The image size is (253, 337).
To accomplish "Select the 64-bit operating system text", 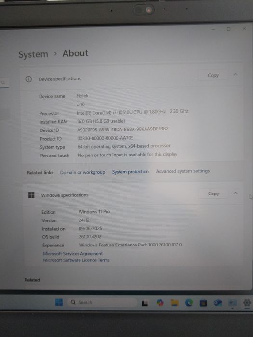I will tap(124, 146).
